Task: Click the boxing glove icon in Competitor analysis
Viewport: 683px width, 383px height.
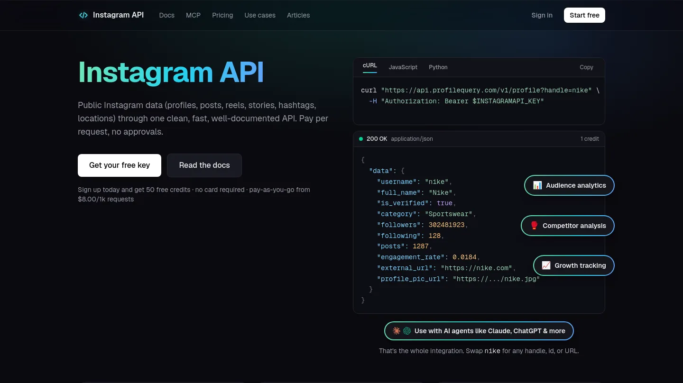Action: click(x=534, y=226)
